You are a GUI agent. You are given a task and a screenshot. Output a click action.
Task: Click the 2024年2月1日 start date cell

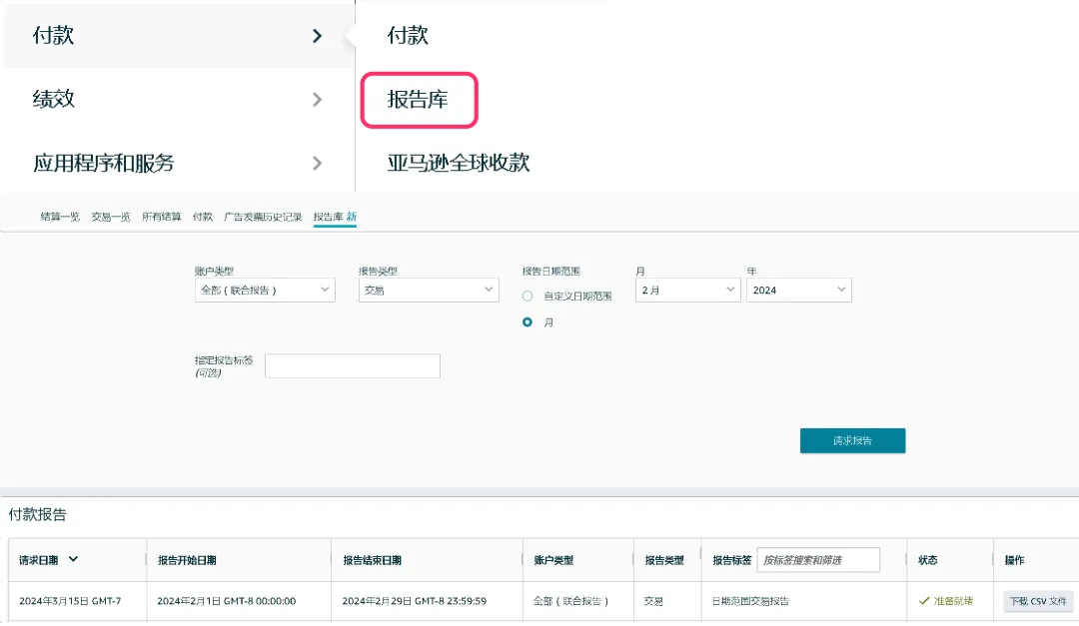227,601
